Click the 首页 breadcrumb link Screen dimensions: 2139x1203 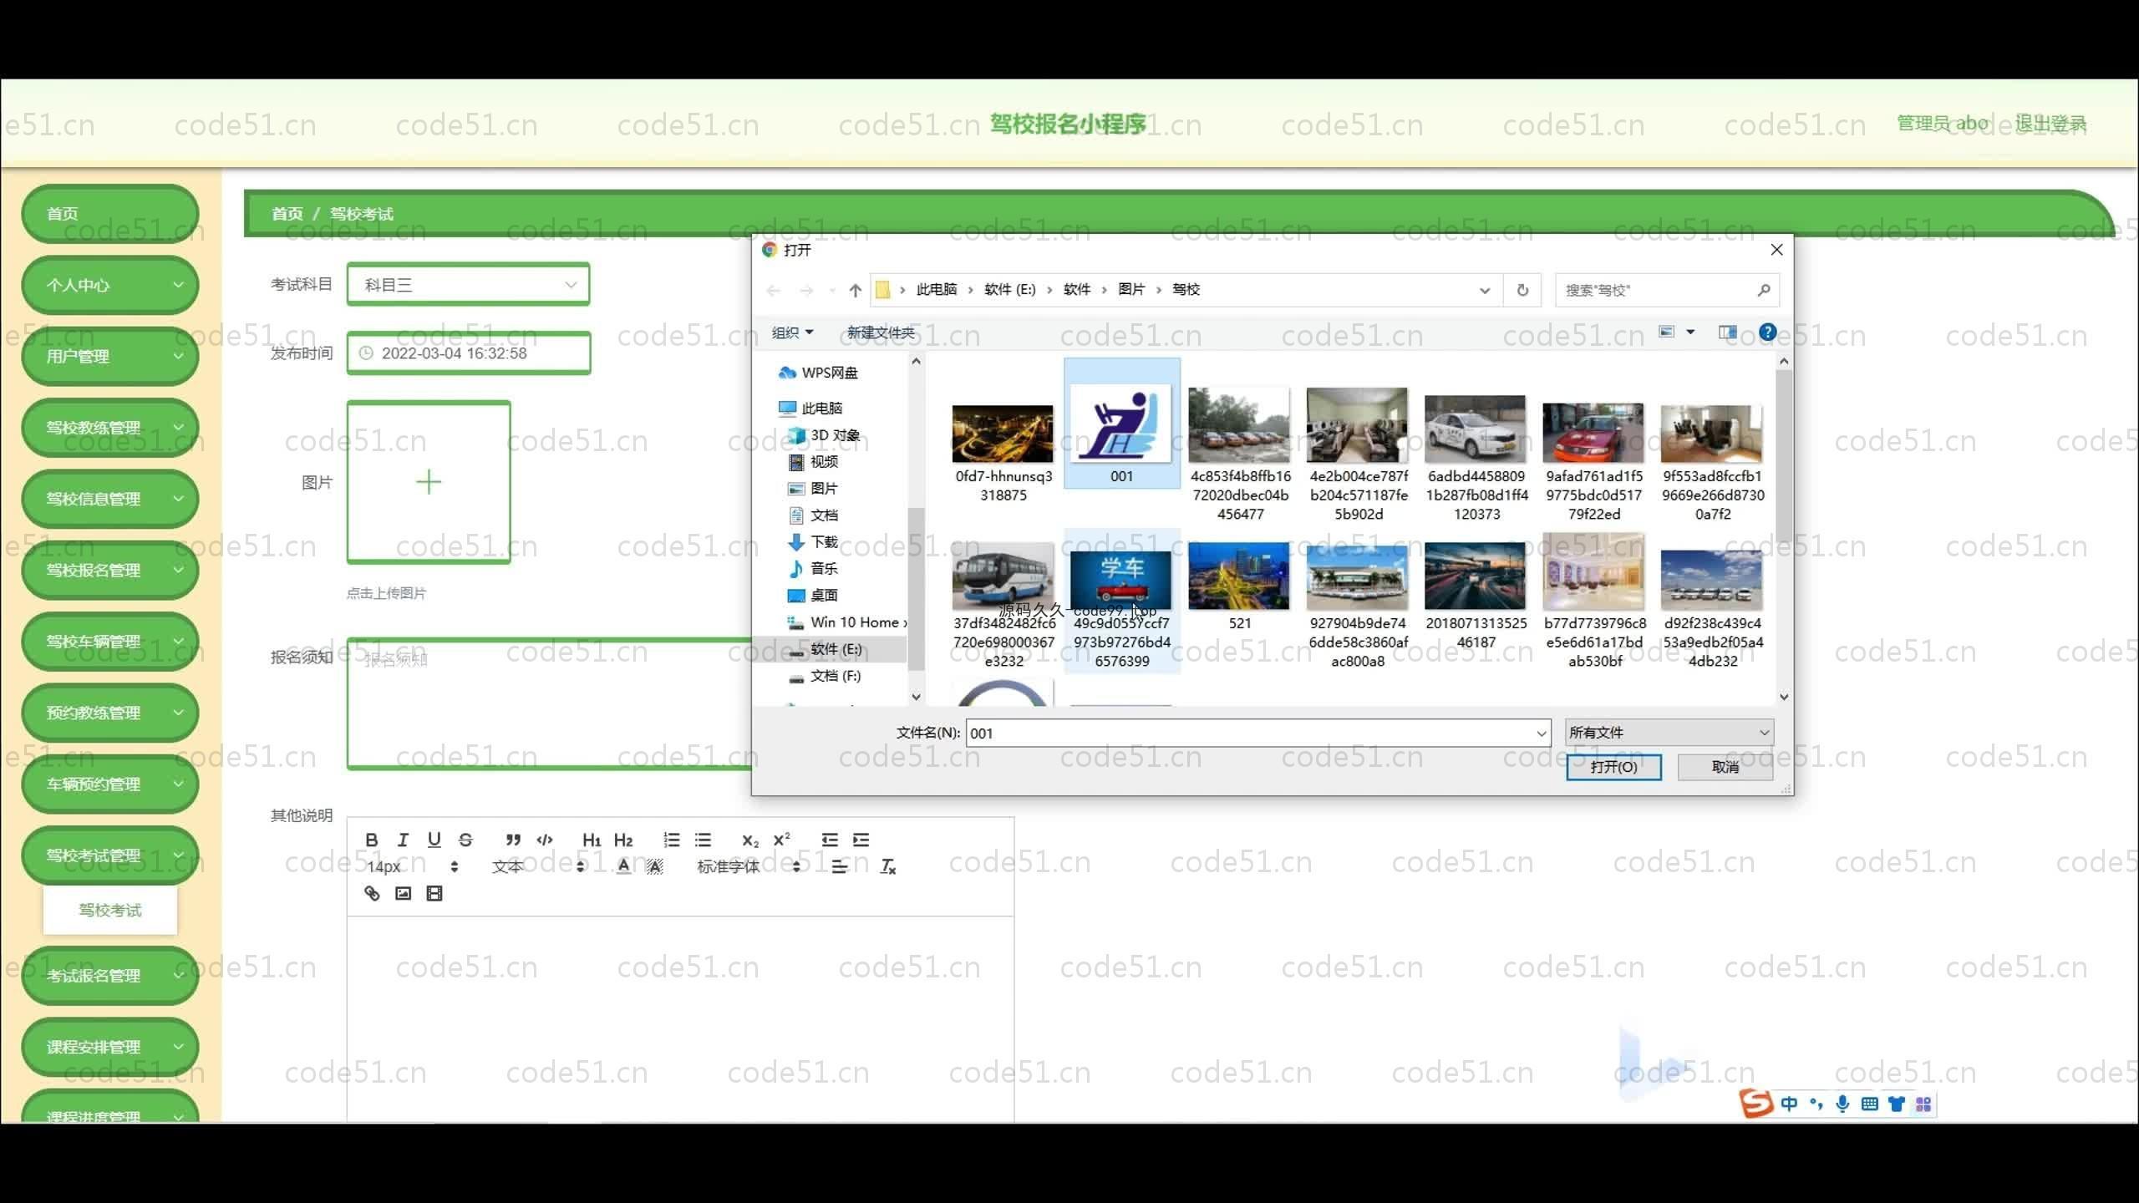click(287, 214)
